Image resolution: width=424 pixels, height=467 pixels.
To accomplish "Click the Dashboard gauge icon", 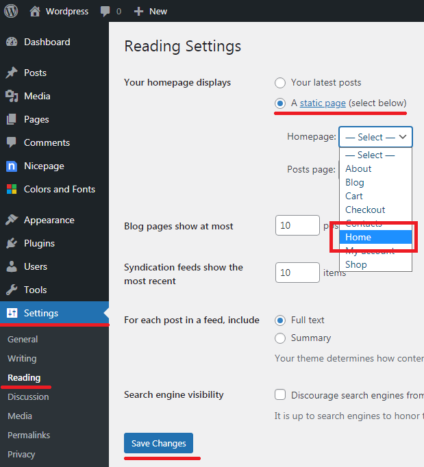I will (x=12, y=42).
